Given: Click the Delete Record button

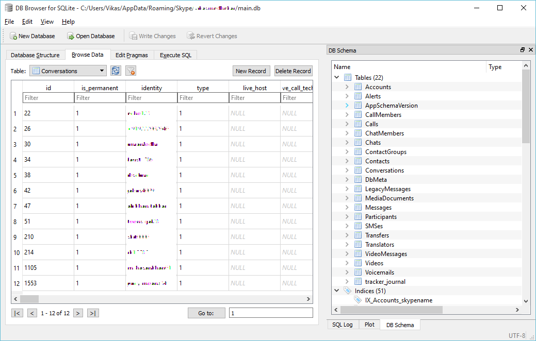Looking at the screenshot, I should tap(293, 71).
